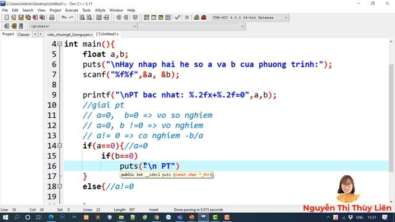Print the file using printer icon
The image size is (395, 222).
pos(52,17)
